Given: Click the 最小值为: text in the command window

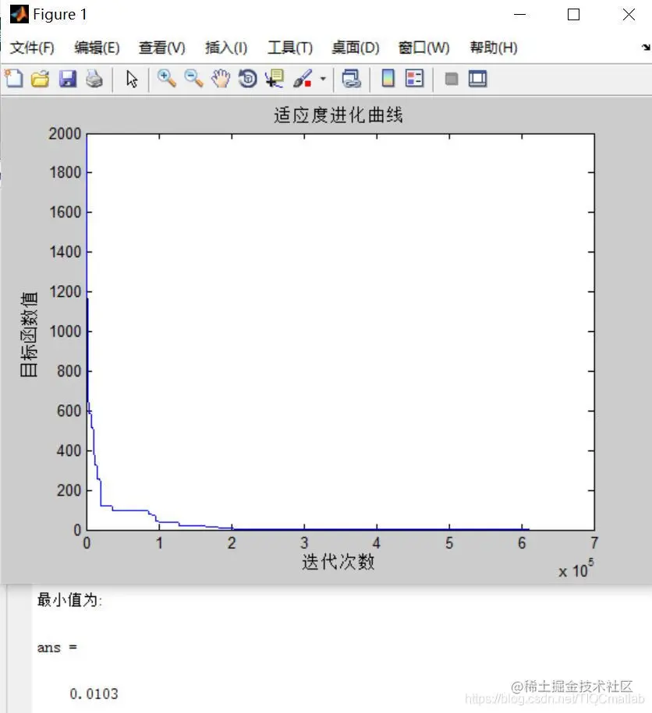Looking at the screenshot, I should 69,600.
